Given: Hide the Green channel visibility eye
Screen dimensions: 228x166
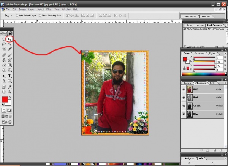Looking at the screenshot, I should [x=184, y=106].
